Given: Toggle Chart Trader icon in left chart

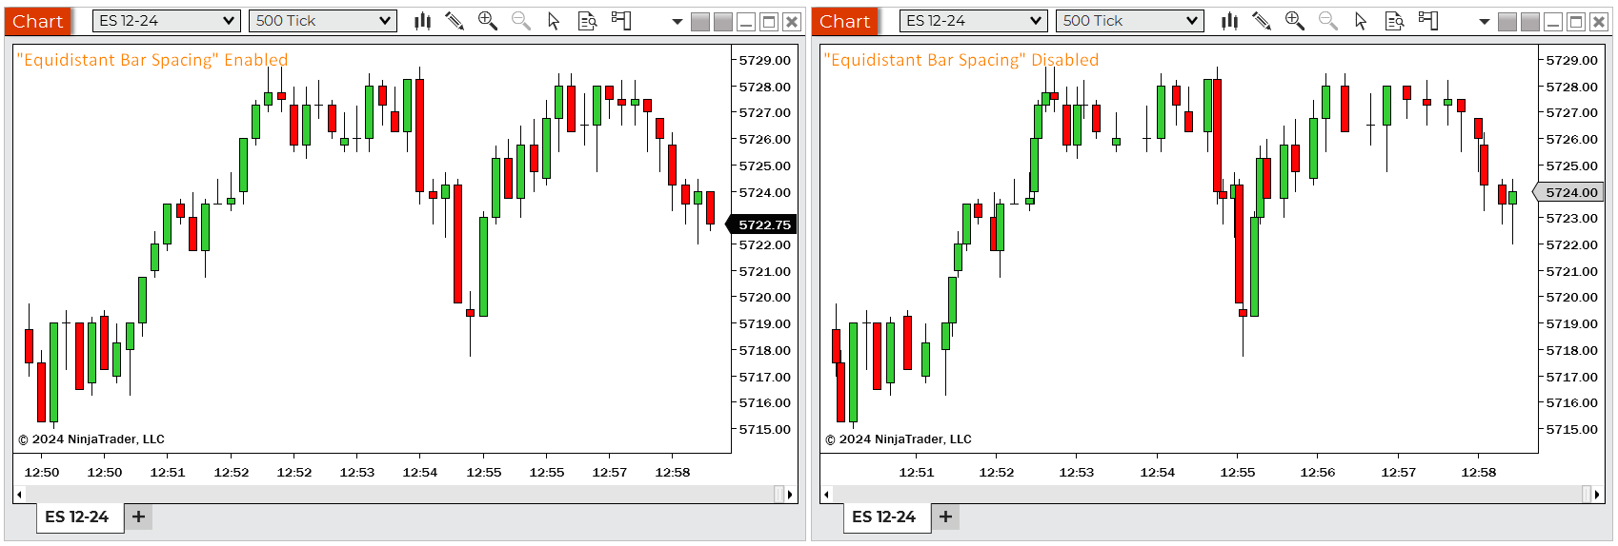Looking at the screenshot, I should [621, 21].
